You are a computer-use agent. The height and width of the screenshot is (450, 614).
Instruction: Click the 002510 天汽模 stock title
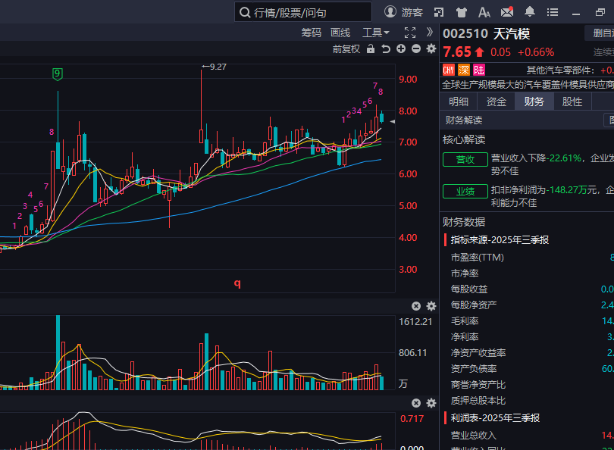click(x=487, y=33)
